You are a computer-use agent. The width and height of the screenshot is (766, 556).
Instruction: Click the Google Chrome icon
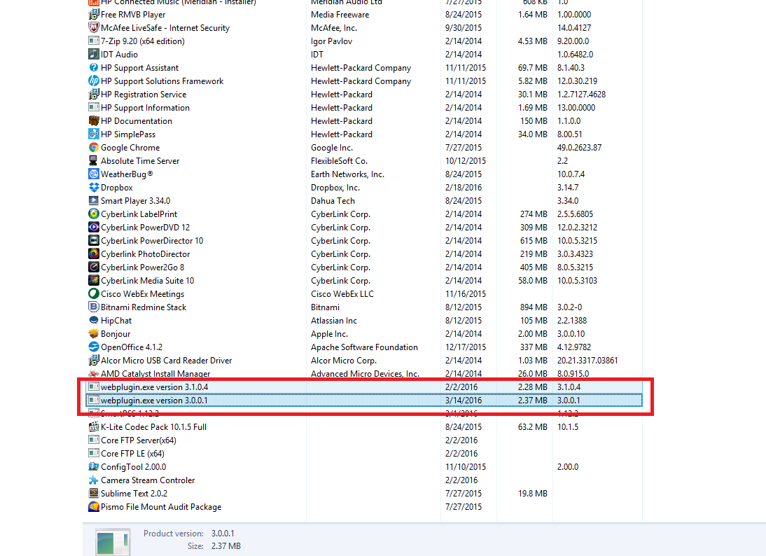click(93, 148)
